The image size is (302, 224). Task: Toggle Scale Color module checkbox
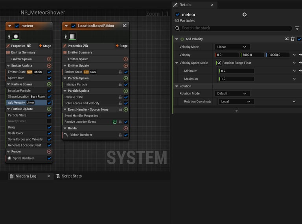coord(49,133)
